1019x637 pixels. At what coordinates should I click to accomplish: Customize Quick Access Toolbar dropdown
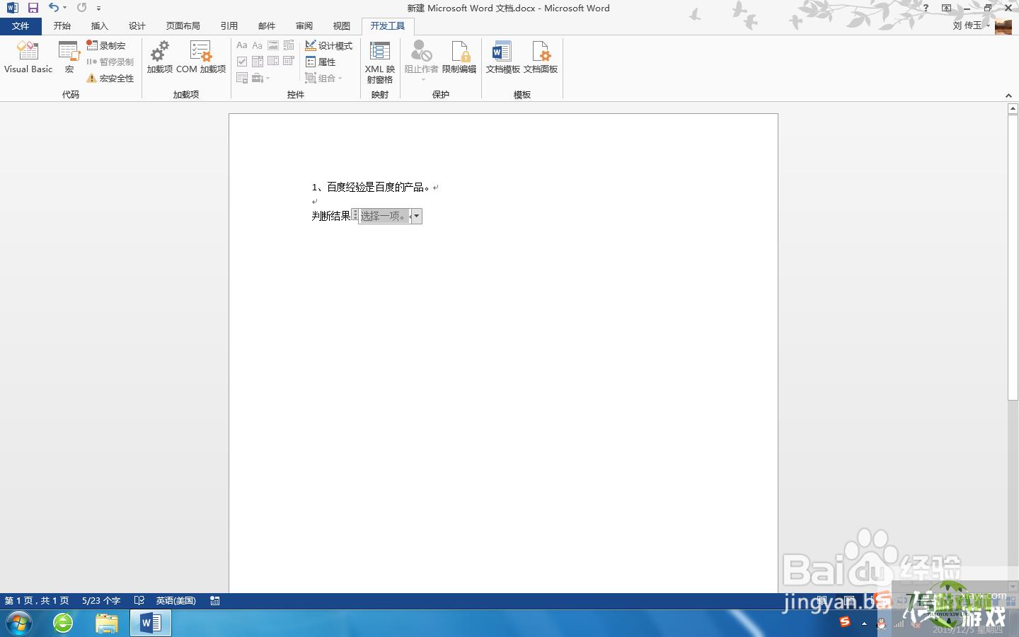click(98, 8)
